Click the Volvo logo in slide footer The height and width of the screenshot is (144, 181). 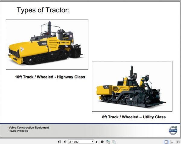(173, 130)
